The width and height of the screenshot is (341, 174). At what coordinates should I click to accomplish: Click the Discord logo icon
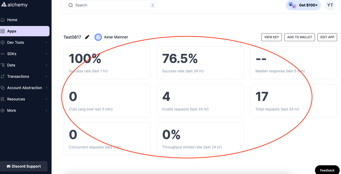(x=9, y=166)
